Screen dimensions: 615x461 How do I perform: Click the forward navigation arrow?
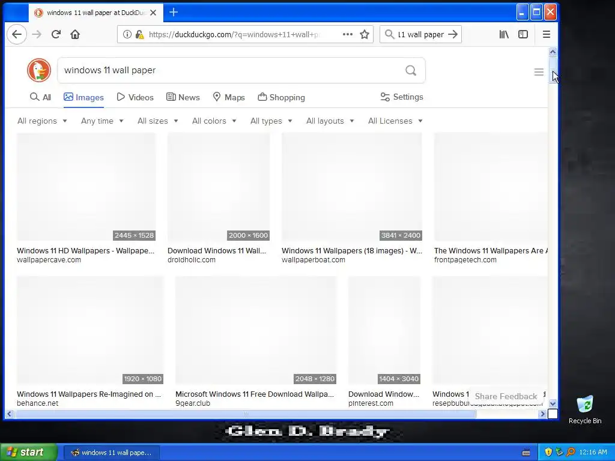pos(37,34)
